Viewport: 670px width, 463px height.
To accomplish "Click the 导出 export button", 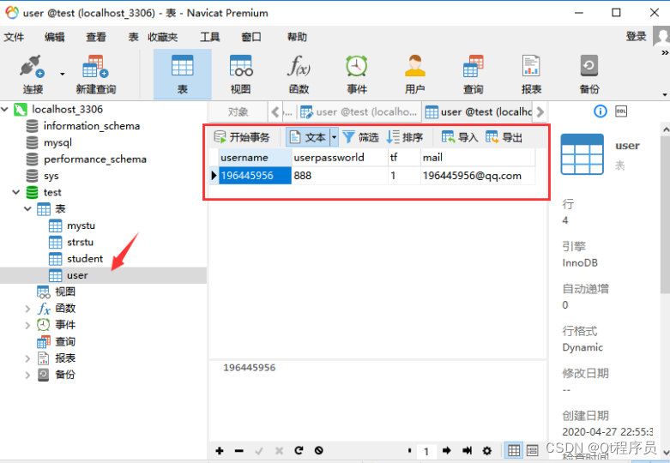I will click(504, 137).
